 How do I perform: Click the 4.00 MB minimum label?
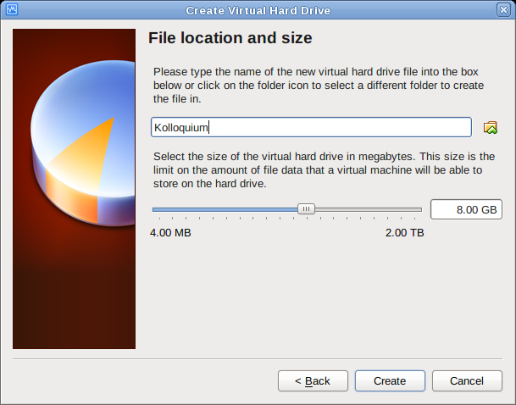(170, 233)
